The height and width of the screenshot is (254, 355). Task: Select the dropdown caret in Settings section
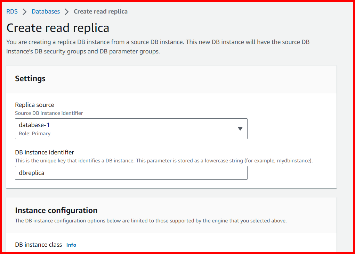coord(240,128)
